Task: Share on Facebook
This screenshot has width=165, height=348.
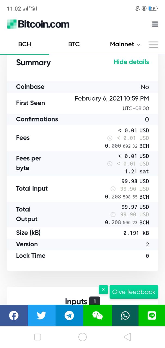Action: 14,315
